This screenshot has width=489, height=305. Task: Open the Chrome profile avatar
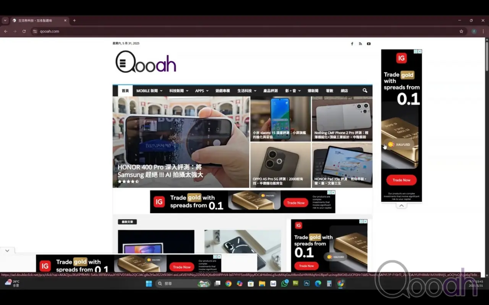pos(474,31)
